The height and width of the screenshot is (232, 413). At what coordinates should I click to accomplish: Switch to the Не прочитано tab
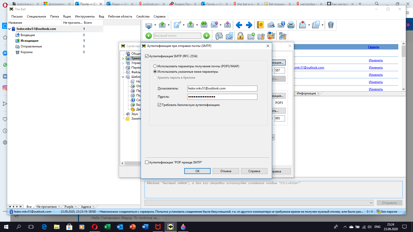pyautogui.click(x=47, y=207)
